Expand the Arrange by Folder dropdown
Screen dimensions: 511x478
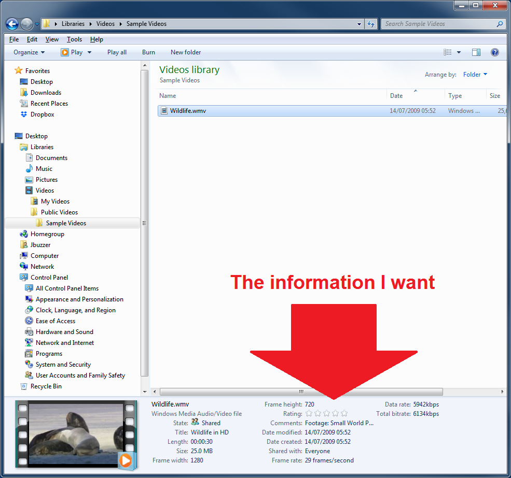click(x=475, y=75)
